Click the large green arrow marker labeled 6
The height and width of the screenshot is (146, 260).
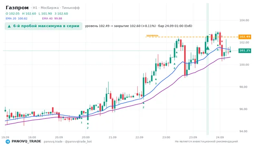[x=208, y=48]
